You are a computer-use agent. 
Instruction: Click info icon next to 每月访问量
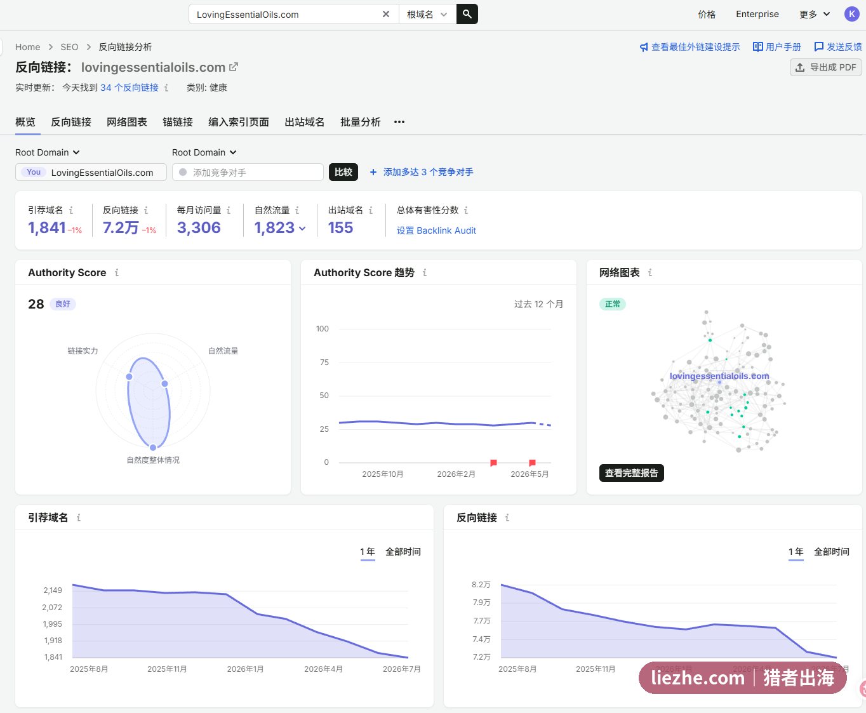coord(229,210)
